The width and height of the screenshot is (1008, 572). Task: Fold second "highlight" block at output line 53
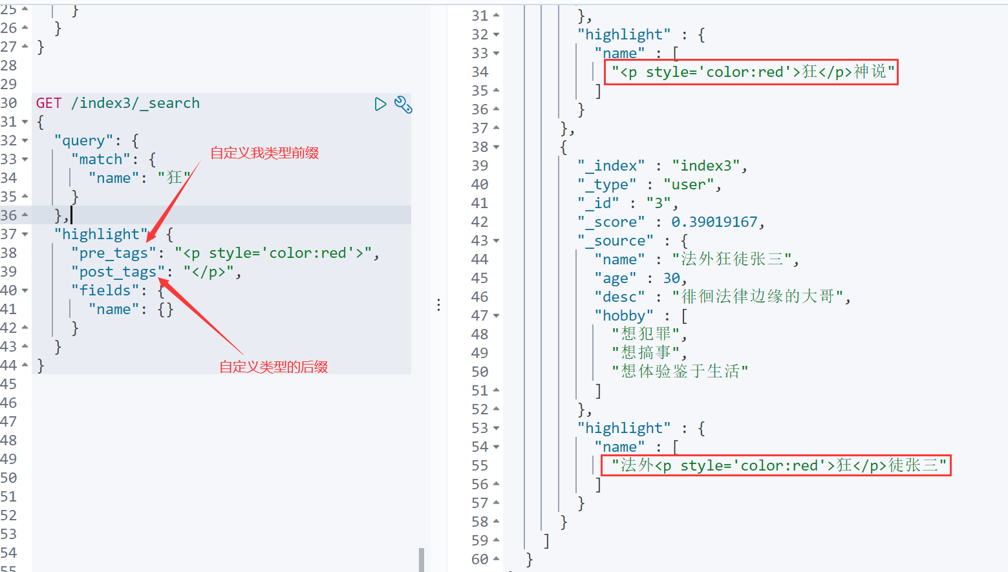[497, 428]
